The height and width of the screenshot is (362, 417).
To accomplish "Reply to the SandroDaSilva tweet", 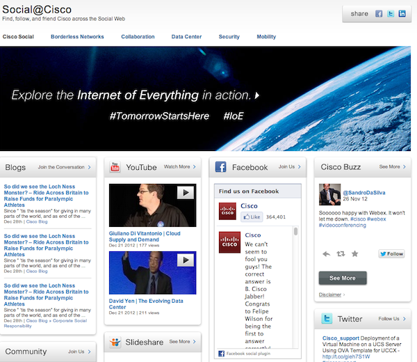I will pos(327,254).
